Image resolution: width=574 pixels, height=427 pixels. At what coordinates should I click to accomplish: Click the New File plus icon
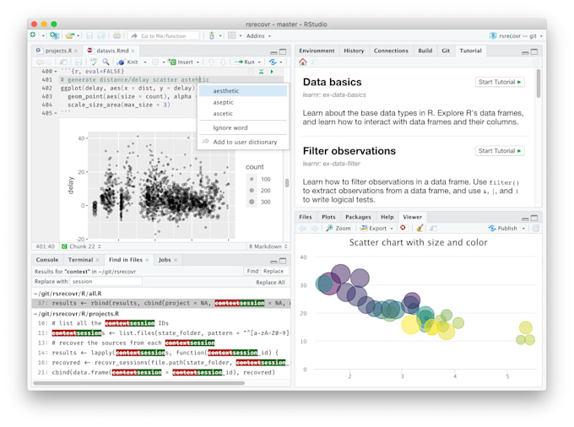[33, 35]
